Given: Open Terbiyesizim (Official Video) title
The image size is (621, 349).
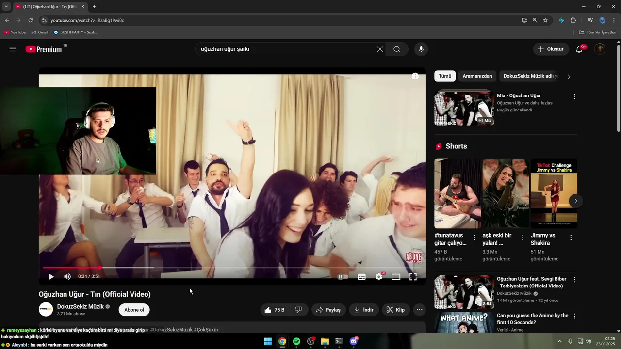Looking at the screenshot, I should point(531,283).
